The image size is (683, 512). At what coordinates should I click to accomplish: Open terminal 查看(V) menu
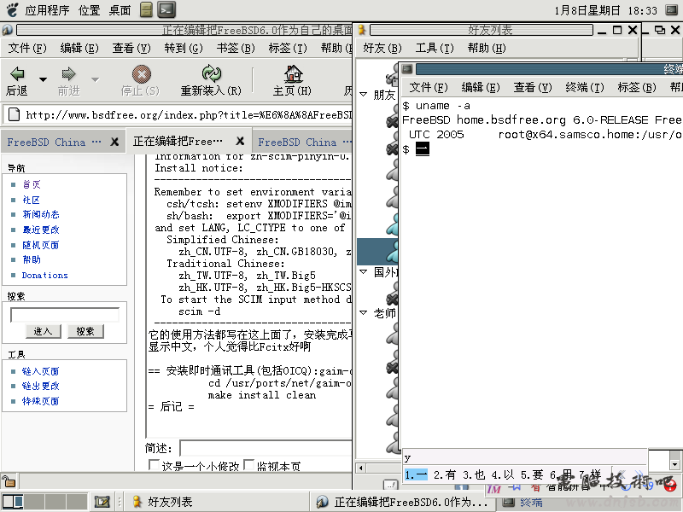[x=532, y=87]
